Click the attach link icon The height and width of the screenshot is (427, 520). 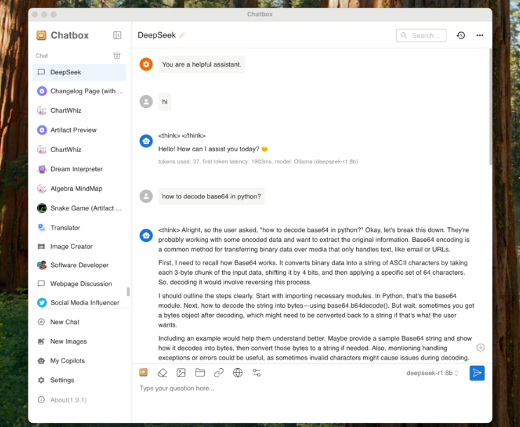click(219, 372)
